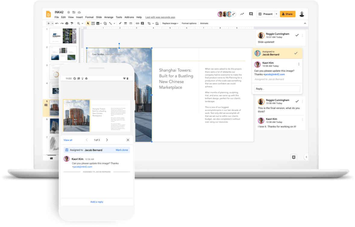
Task: Tap Mark done on the phone
Action: tap(122, 150)
